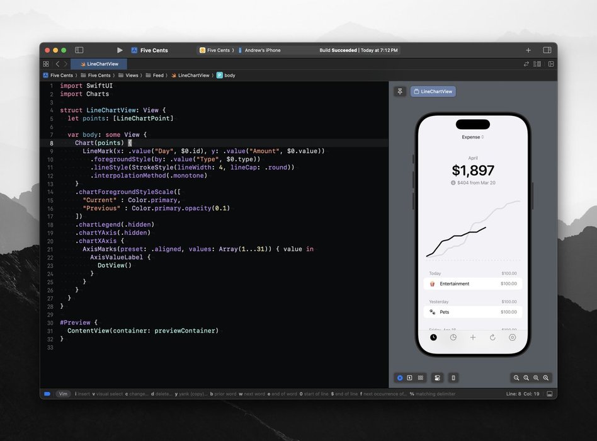Toggle the bottom debug area button
597x441 pixels.
point(549,394)
